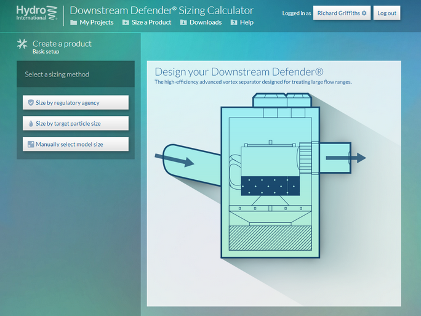Viewport: 421px width, 316px height.
Task: Open the Downloads section
Action: 201,22
